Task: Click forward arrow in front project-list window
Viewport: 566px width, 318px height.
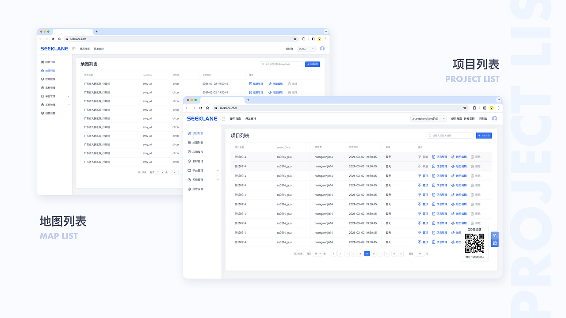Action: pyautogui.click(x=194, y=108)
